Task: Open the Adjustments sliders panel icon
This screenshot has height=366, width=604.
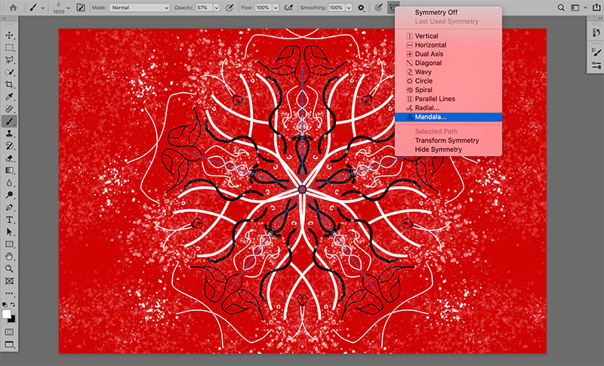Action: click(x=596, y=65)
